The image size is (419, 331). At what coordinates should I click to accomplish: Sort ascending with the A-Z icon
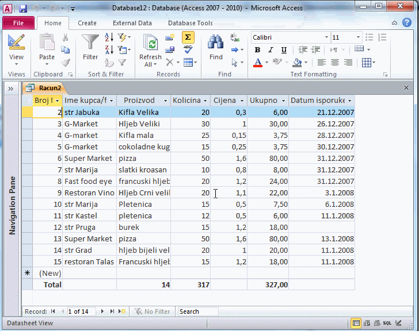[109, 37]
